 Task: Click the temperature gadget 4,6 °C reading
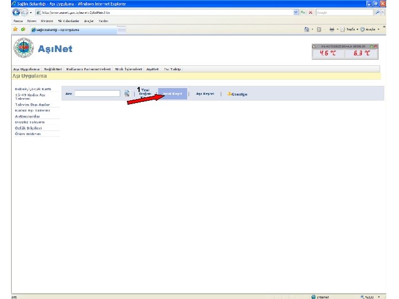[328, 53]
